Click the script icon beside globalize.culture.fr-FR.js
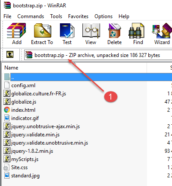 click(x=7, y=94)
